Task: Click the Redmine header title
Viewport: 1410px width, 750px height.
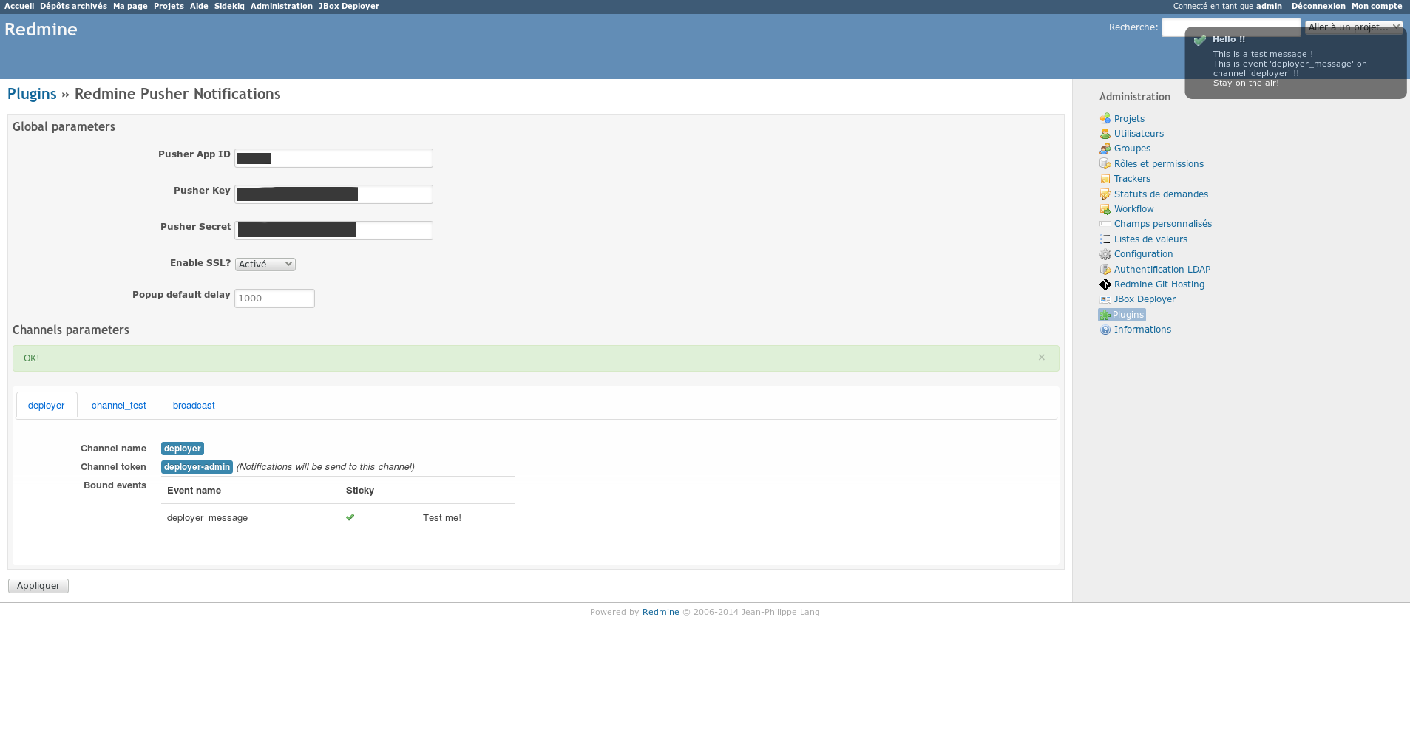Action: (41, 30)
